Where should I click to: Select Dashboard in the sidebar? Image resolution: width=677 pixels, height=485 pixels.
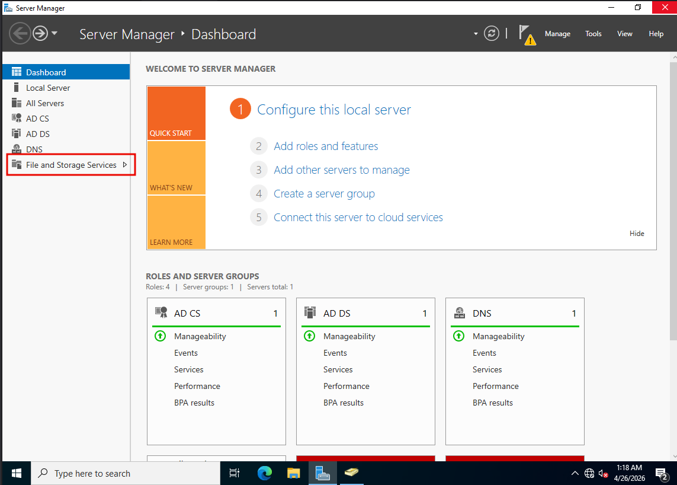click(x=66, y=72)
